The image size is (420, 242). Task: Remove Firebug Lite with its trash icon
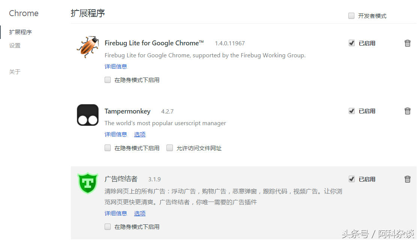[408, 43]
